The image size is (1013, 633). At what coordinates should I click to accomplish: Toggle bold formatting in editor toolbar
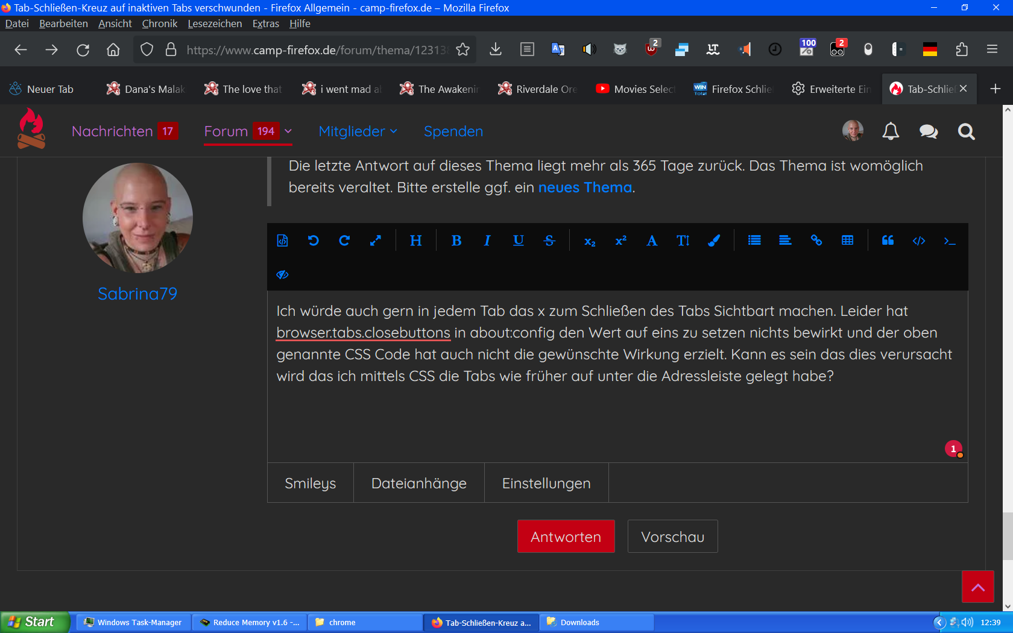pos(456,241)
